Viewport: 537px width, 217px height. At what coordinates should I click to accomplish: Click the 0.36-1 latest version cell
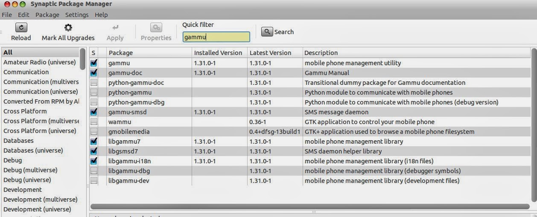258,122
